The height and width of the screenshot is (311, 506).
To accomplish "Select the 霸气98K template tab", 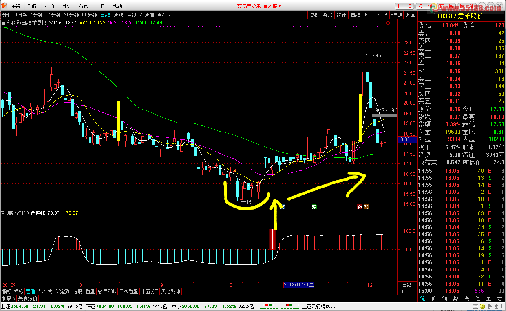I will coord(107,291).
